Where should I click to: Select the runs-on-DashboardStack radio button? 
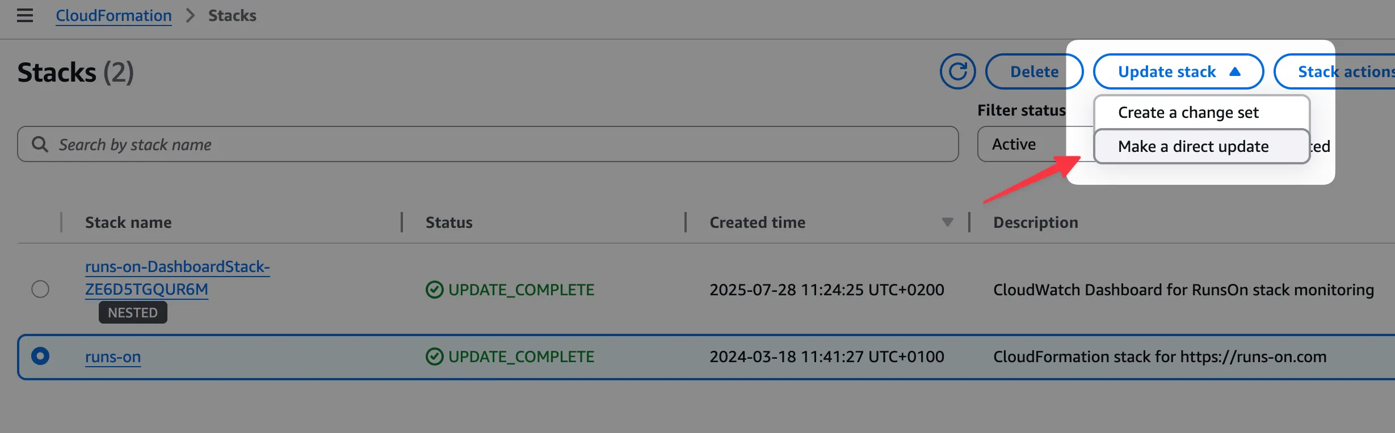pyautogui.click(x=40, y=290)
